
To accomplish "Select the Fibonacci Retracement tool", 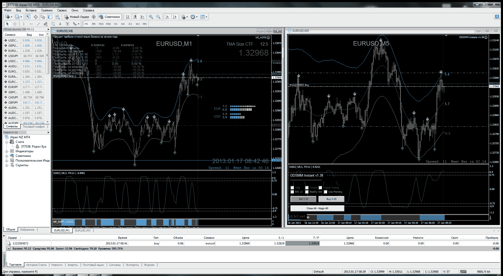I will coord(53,24).
